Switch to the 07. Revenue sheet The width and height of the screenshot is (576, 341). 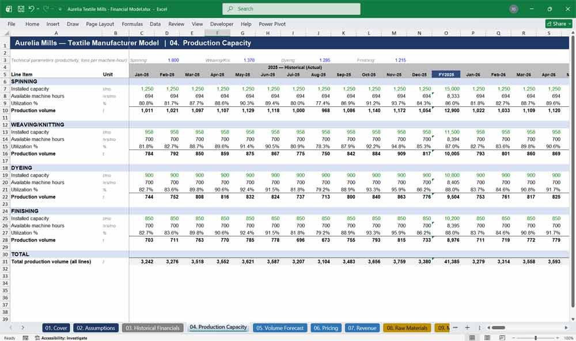coord(362,328)
